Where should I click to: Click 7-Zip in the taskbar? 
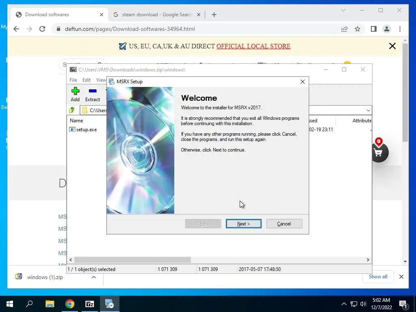click(90, 304)
